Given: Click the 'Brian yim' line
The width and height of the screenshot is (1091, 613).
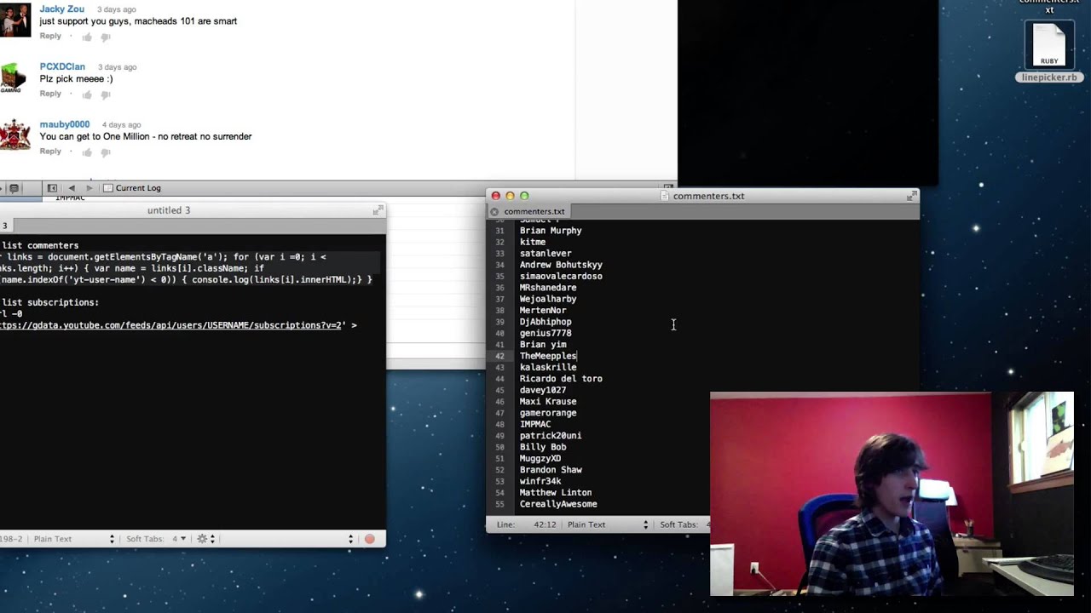Looking at the screenshot, I should [x=543, y=345].
